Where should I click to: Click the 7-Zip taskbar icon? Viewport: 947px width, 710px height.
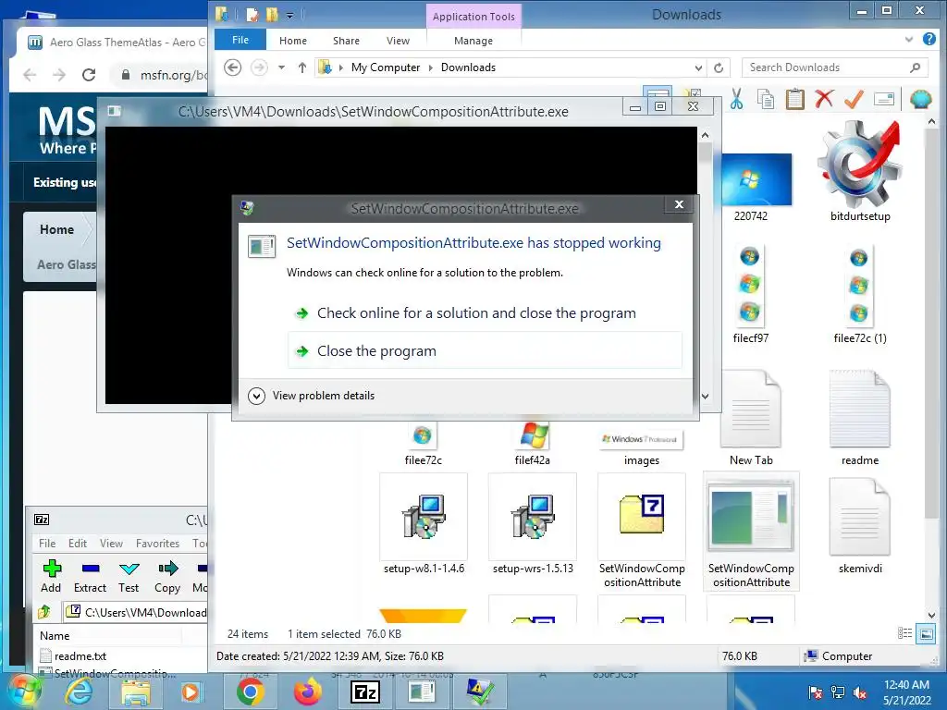[365, 692]
